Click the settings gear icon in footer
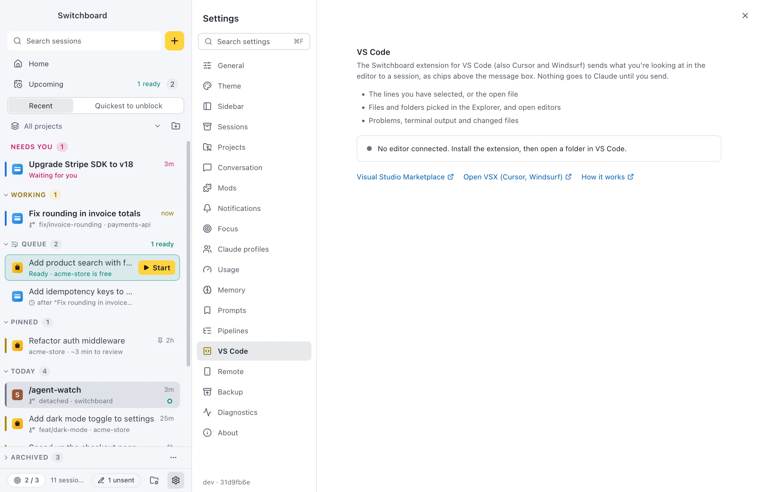The width and height of the screenshot is (768, 492). coord(176,480)
